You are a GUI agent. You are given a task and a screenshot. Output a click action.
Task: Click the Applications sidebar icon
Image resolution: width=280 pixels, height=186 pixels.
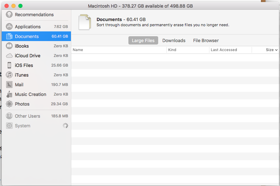pyautogui.click(x=9, y=27)
